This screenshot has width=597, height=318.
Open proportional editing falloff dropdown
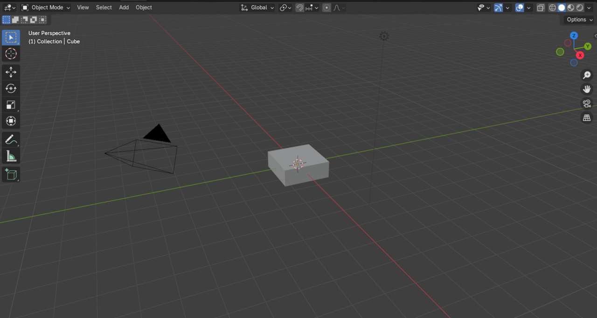(x=339, y=7)
